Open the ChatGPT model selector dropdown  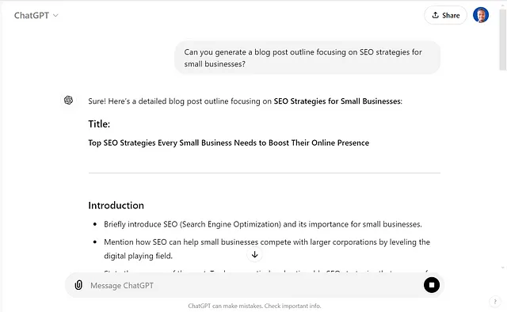point(36,15)
